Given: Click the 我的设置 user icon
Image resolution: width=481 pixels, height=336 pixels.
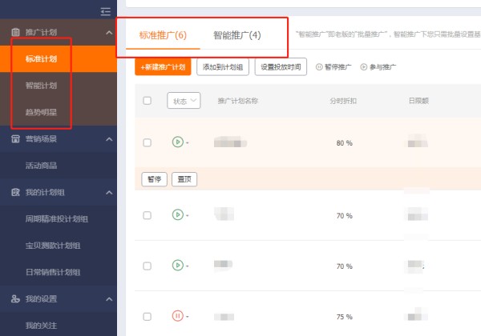Looking at the screenshot, I should 15,298.
